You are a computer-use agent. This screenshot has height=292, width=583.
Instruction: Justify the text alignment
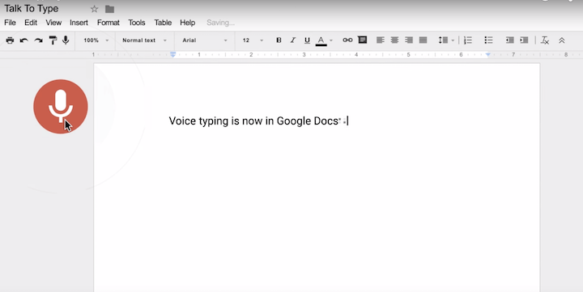pyautogui.click(x=423, y=40)
